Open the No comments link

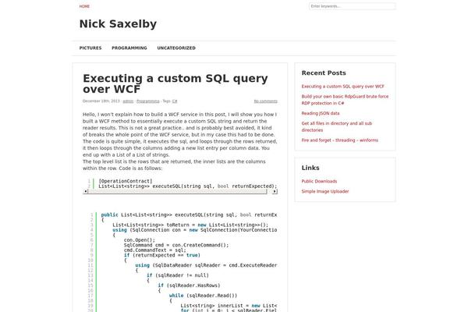[x=266, y=101]
